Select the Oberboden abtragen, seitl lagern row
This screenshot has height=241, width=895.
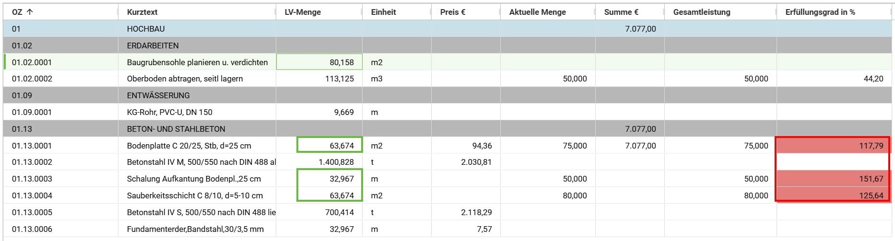point(185,79)
